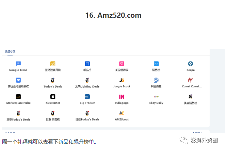Open the Amazon icon above 日亚Today's Deals
The width and height of the screenshot is (225, 150).
(x=87, y=113)
